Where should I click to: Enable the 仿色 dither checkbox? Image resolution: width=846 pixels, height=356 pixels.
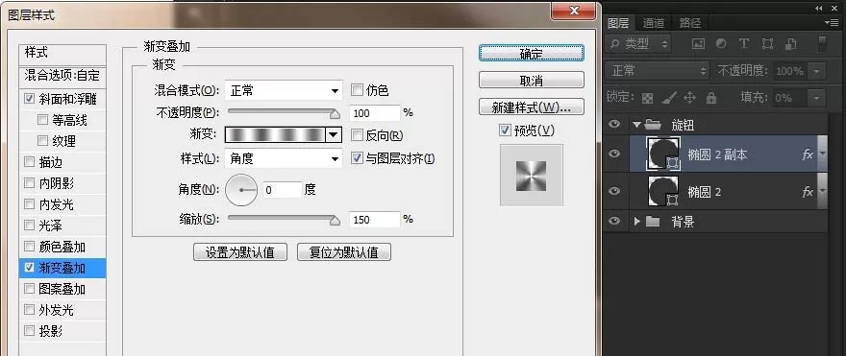(357, 90)
